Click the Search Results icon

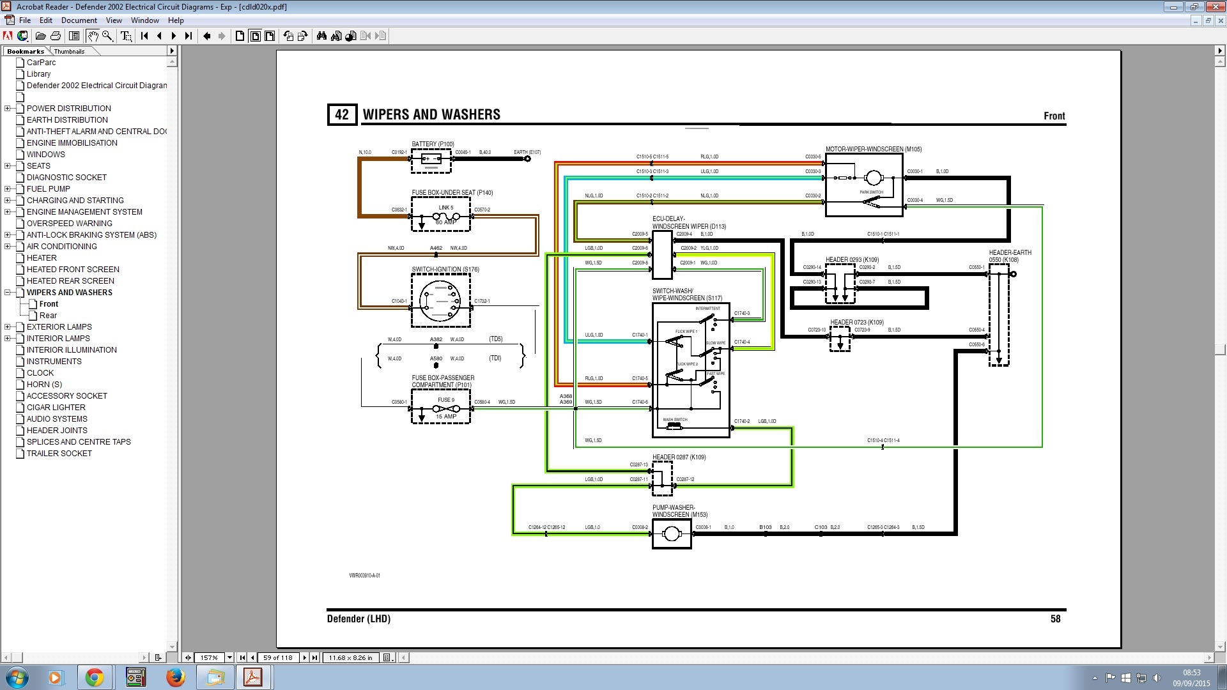click(351, 36)
